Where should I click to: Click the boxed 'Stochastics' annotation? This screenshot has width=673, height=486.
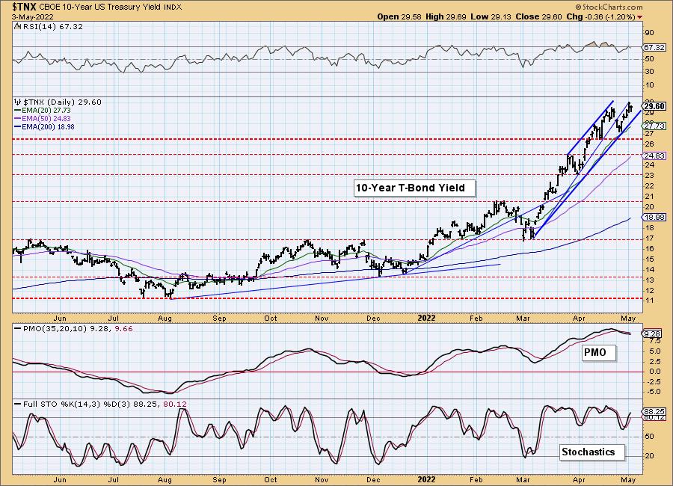pos(592,452)
